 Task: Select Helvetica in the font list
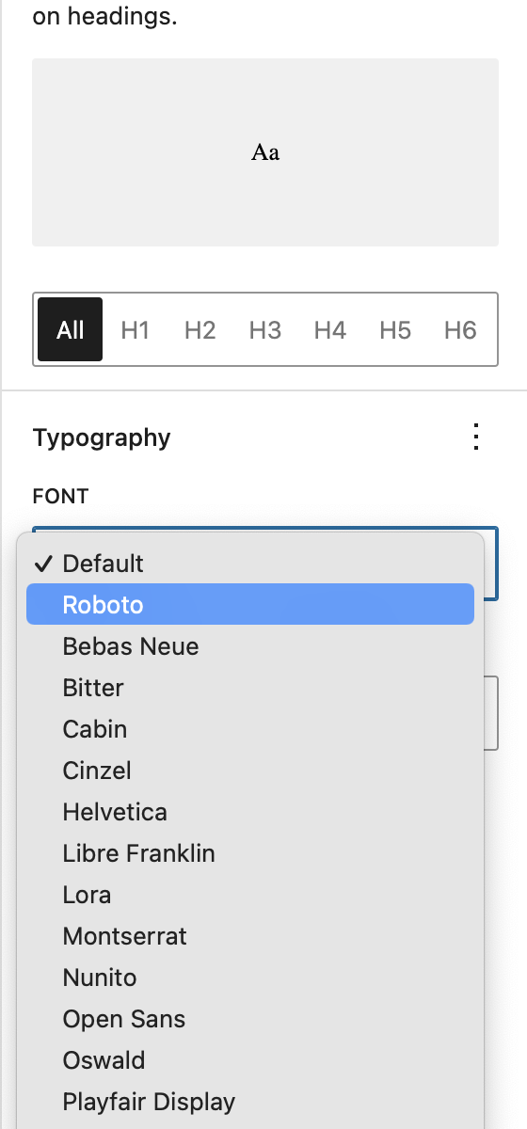point(250,811)
